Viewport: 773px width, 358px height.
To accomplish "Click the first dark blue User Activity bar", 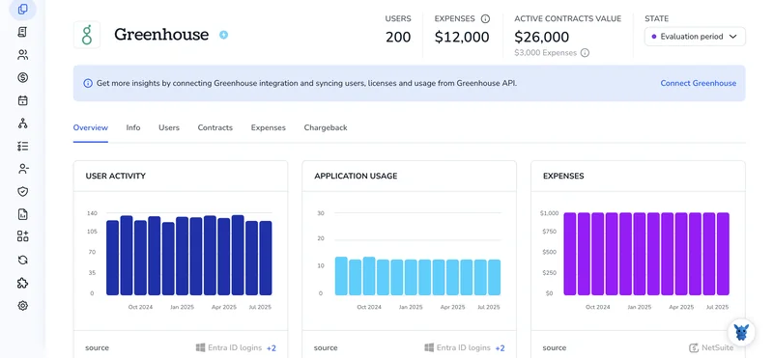I will coord(112,258).
